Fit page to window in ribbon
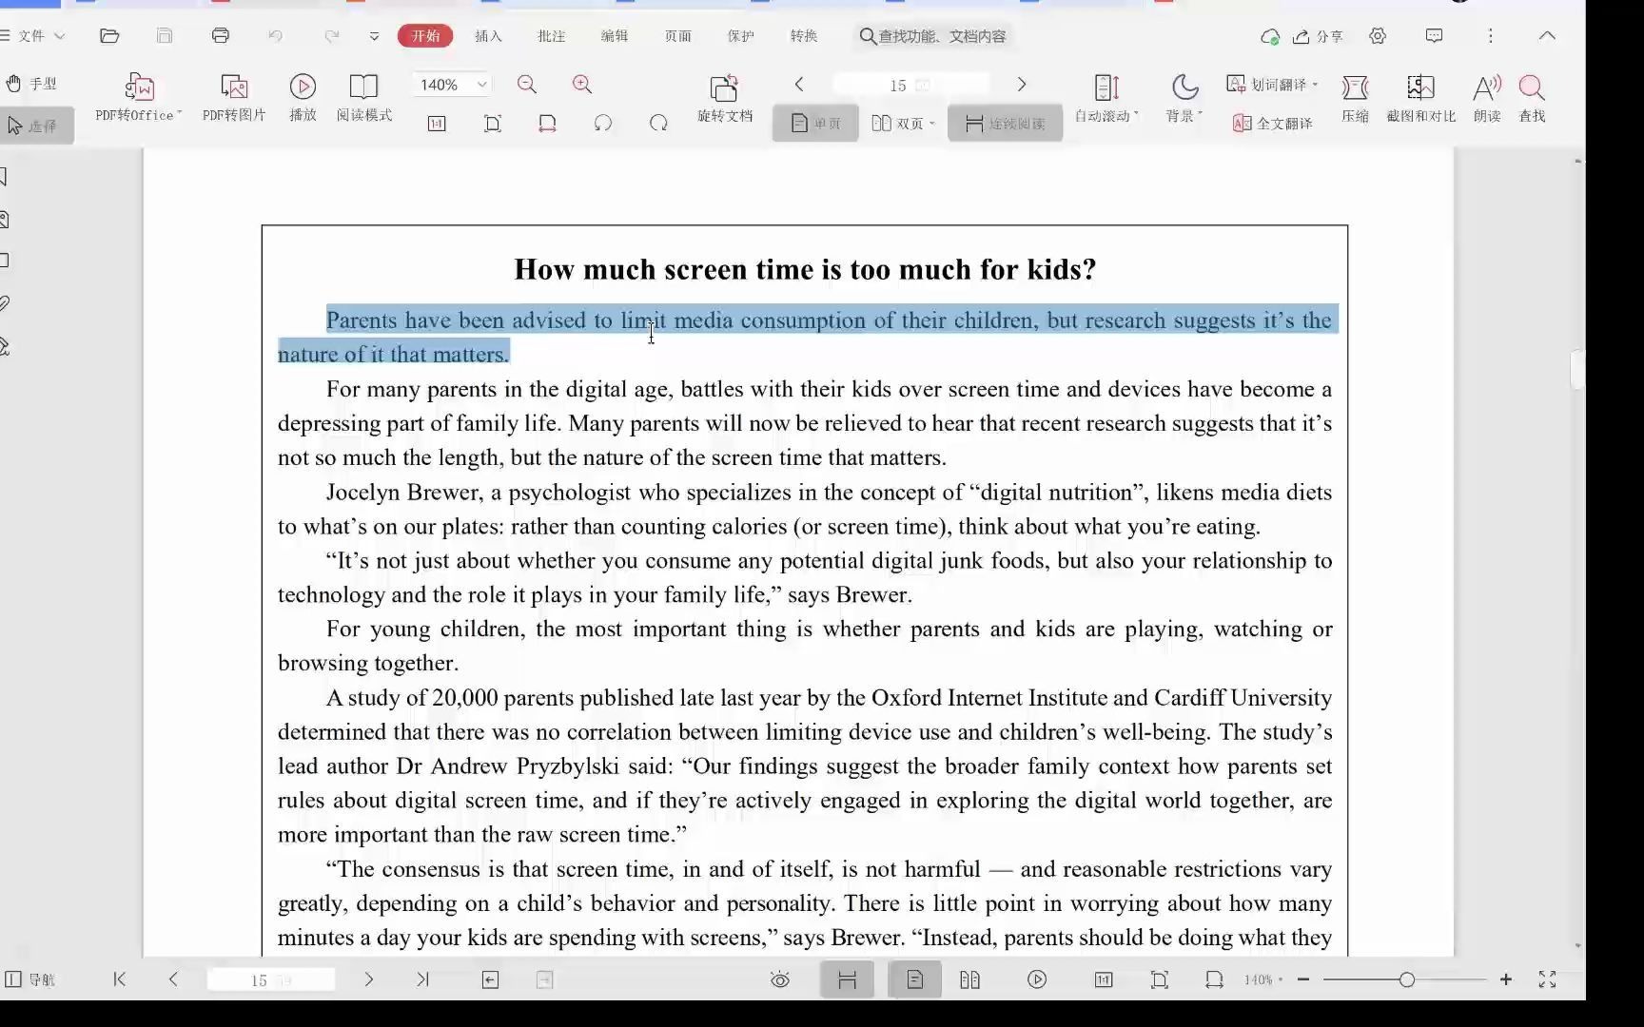This screenshot has height=1027, width=1644. [x=492, y=124]
